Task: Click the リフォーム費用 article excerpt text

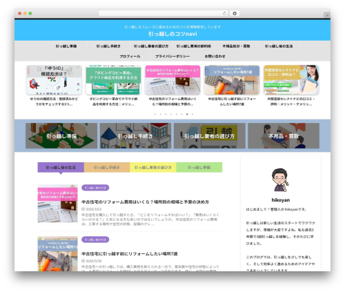Action: click(x=150, y=220)
